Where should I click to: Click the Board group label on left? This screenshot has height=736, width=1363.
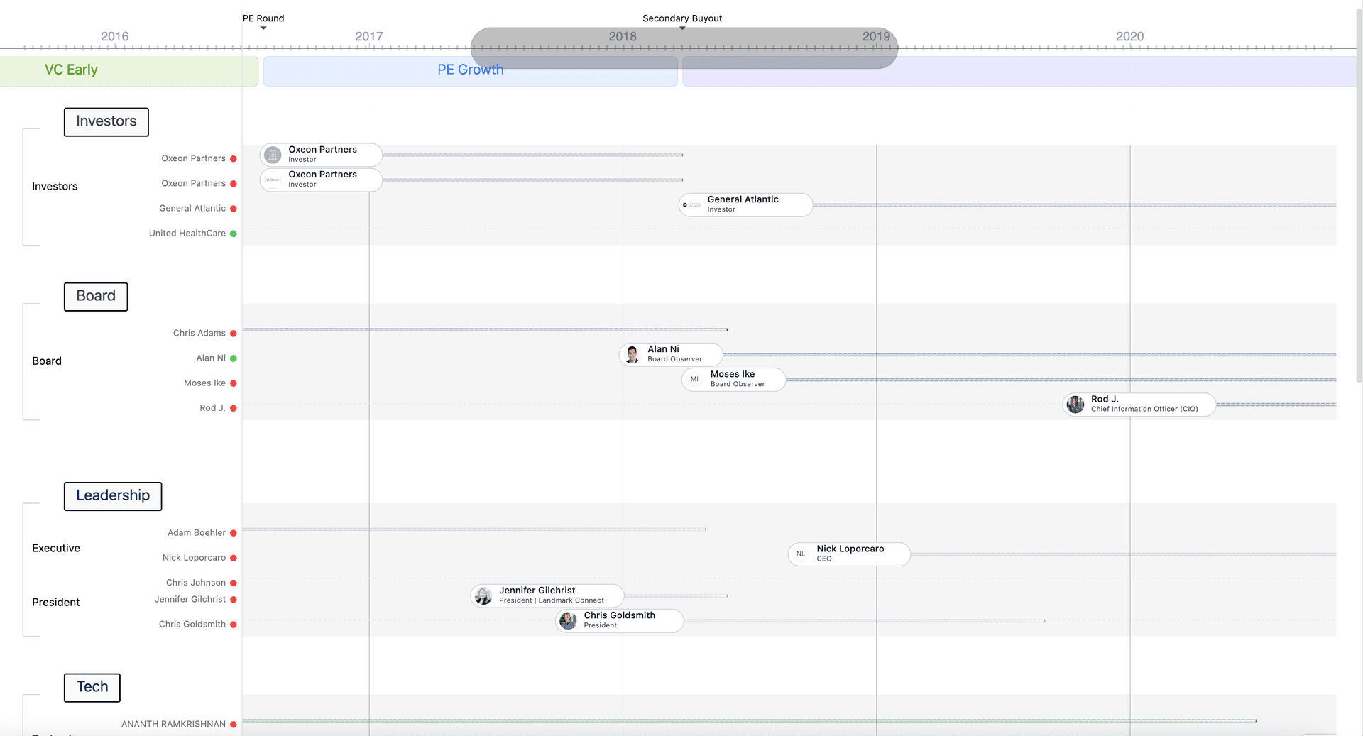click(47, 361)
